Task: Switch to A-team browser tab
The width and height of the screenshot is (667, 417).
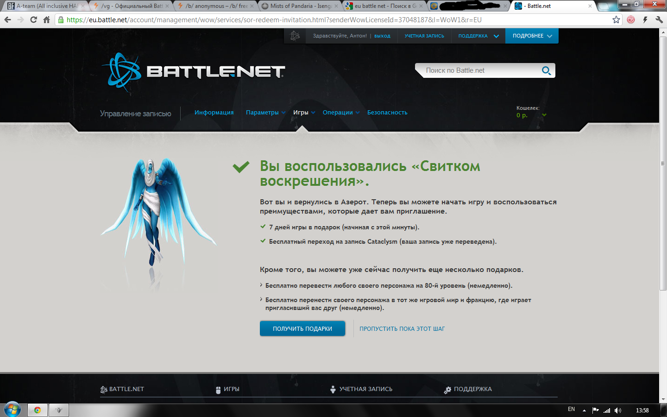Action: click(x=46, y=6)
